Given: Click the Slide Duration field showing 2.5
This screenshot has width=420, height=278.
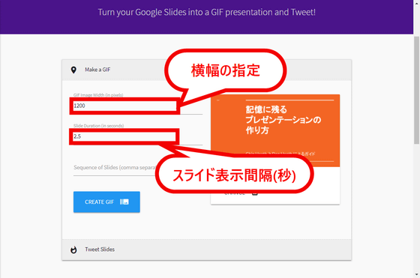Looking at the screenshot, I should [x=138, y=136].
